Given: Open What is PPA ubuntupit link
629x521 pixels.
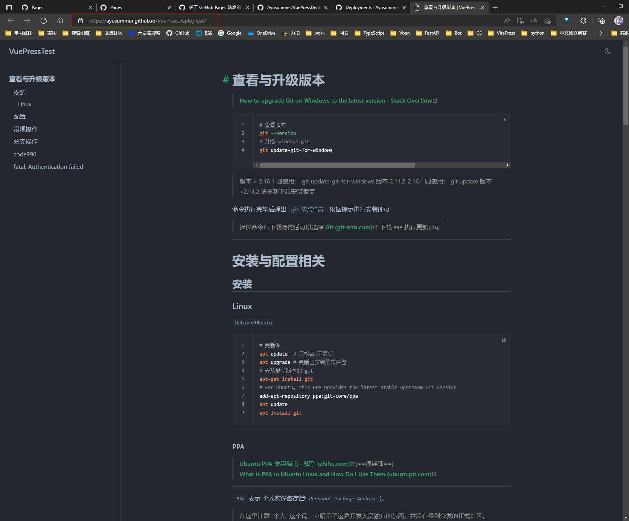Looking at the screenshot, I should [338, 474].
